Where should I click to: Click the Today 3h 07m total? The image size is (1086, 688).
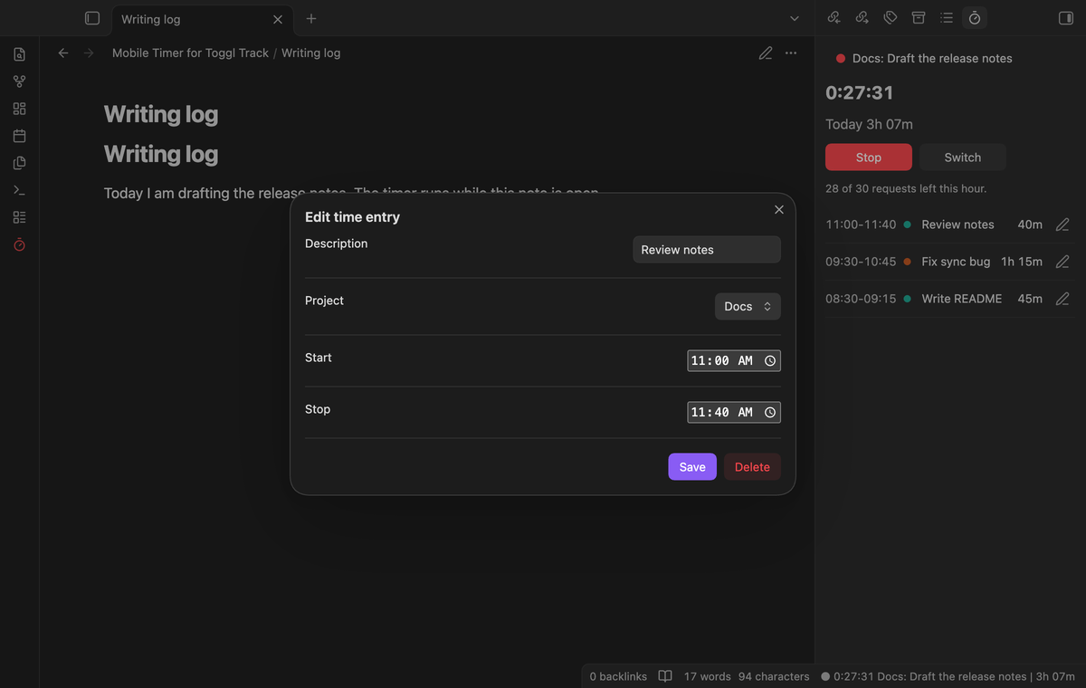pos(869,124)
